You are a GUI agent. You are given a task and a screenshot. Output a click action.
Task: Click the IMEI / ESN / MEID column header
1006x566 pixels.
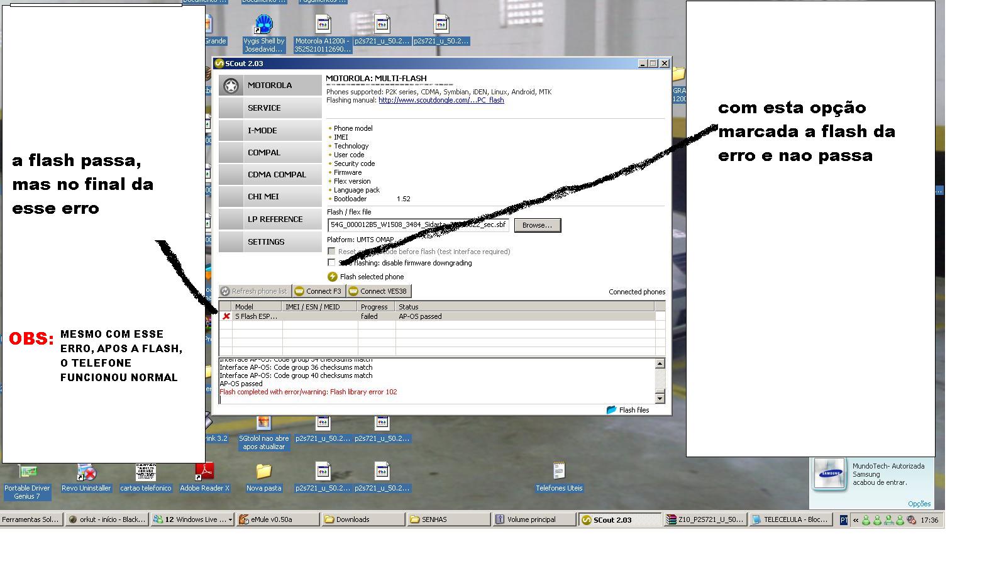pyautogui.click(x=320, y=307)
